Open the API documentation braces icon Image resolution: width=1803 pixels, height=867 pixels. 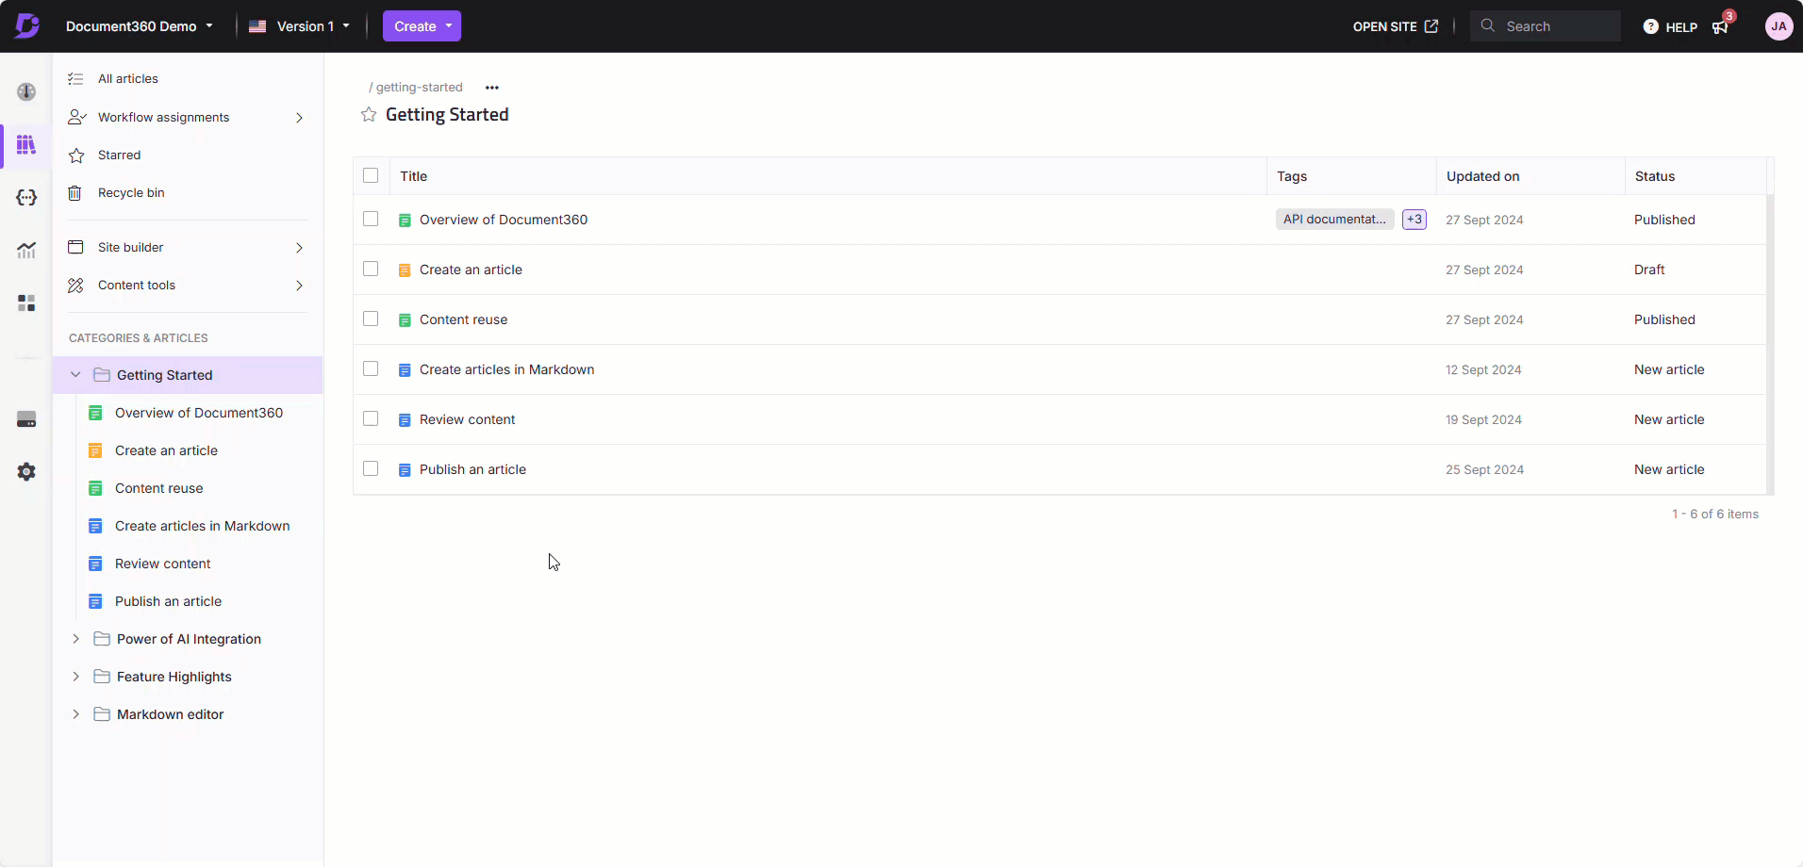pyautogui.click(x=26, y=197)
